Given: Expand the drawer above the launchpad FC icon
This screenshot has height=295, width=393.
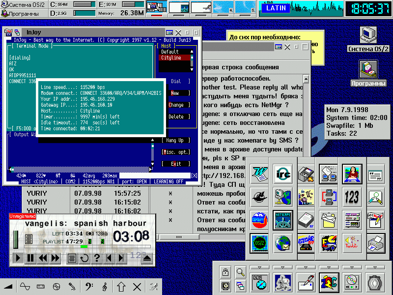Looking at the screenshot, I should (329, 267).
